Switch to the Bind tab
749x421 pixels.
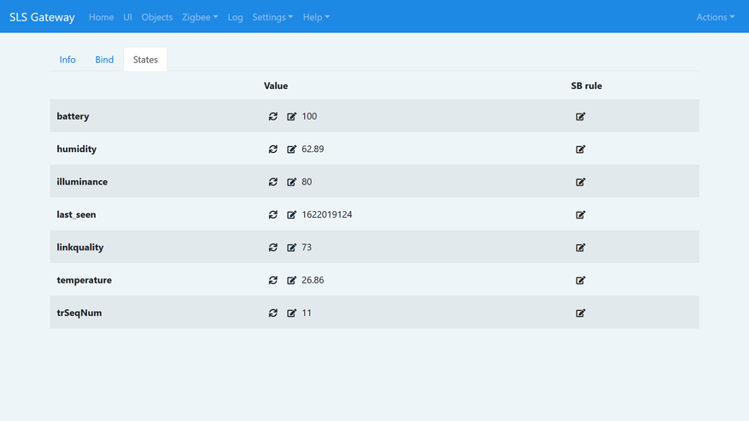pyautogui.click(x=104, y=60)
